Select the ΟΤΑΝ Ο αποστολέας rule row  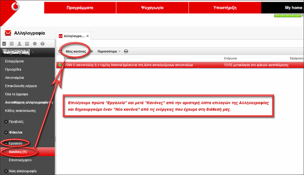(180, 65)
